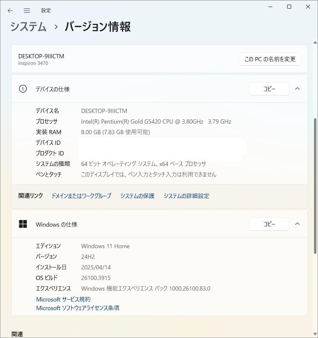Click the scroll-up arrow of the scrollbar

(315, 42)
